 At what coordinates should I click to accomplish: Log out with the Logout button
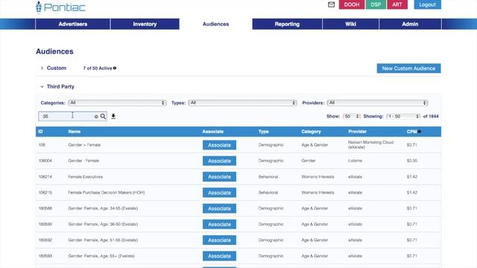(427, 4)
